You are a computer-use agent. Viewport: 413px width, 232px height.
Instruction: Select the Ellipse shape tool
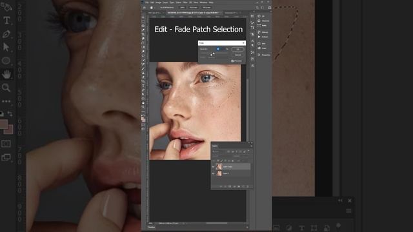[x=143, y=99]
